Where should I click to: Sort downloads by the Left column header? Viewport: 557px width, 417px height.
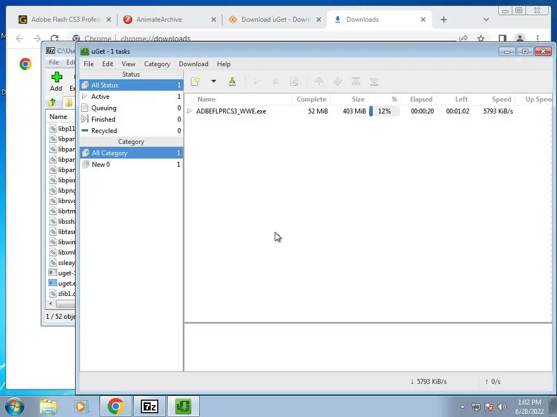coord(454,99)
